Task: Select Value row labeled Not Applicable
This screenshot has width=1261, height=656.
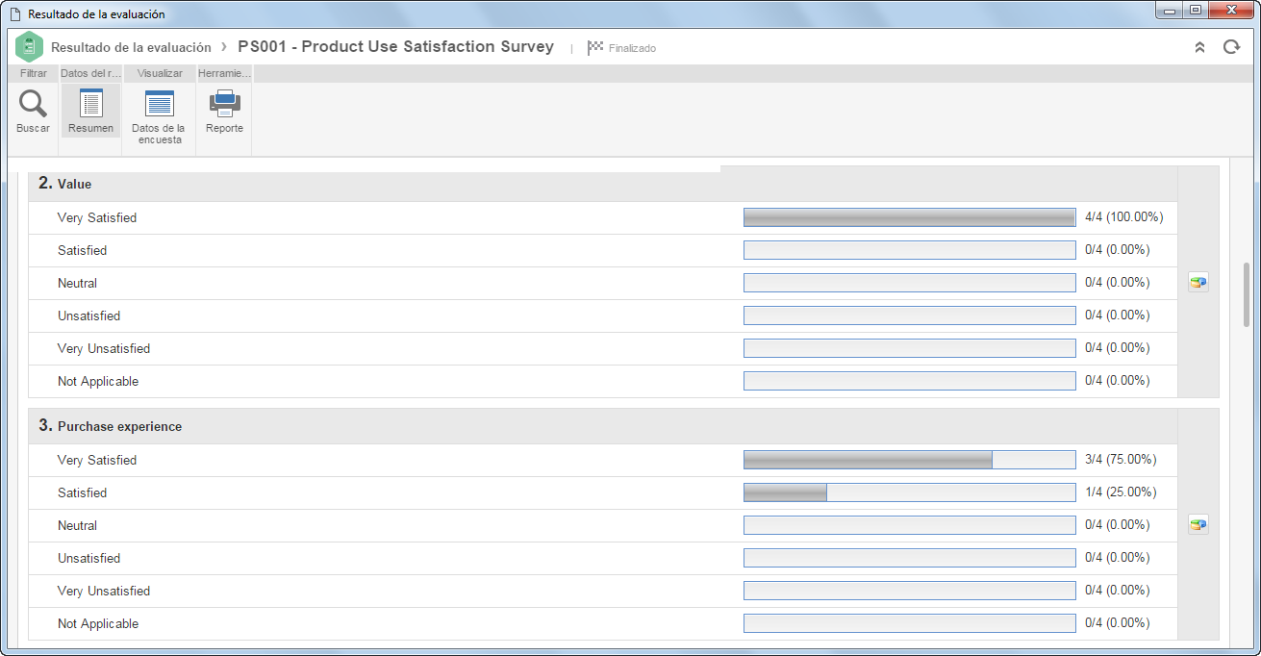Action: pyautogui.click(x=603, y=381)
